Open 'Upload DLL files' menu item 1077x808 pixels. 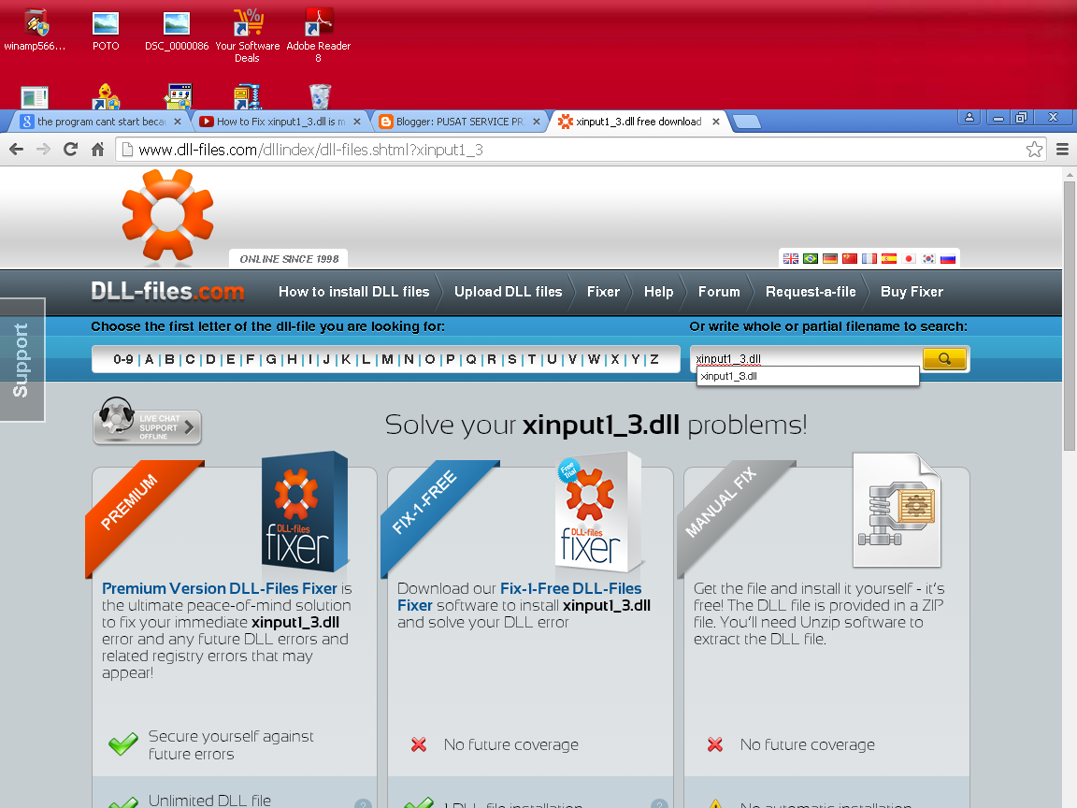click(509, 292)
